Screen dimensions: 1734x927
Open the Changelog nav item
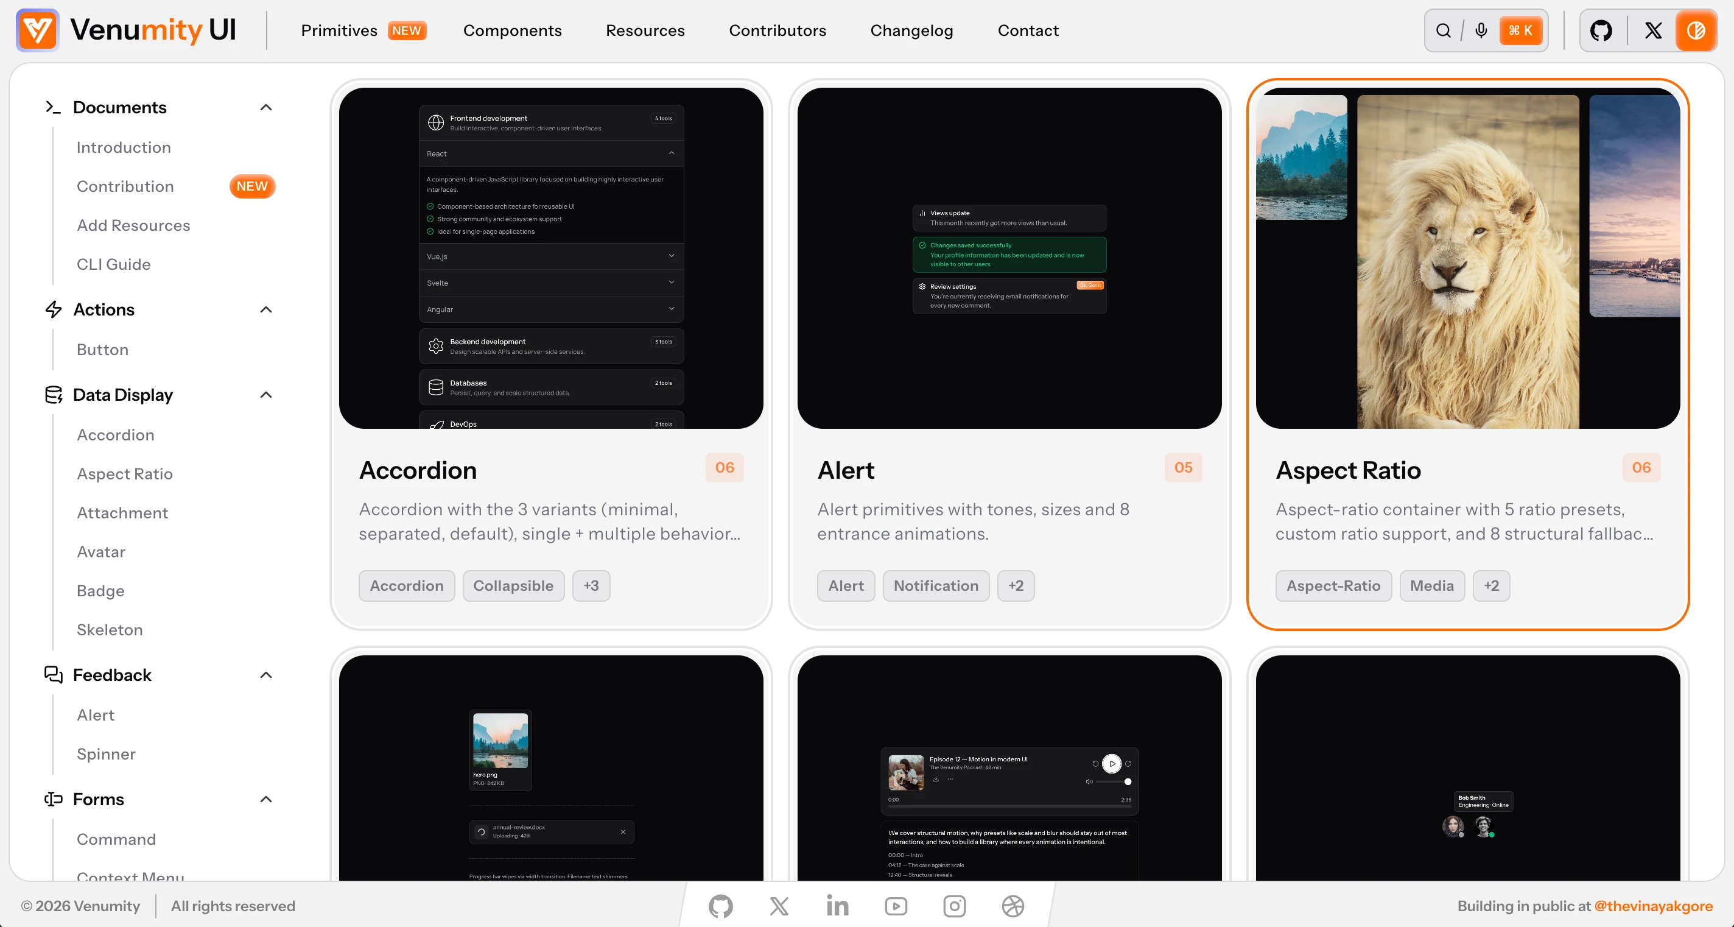[x=911, y=30]
